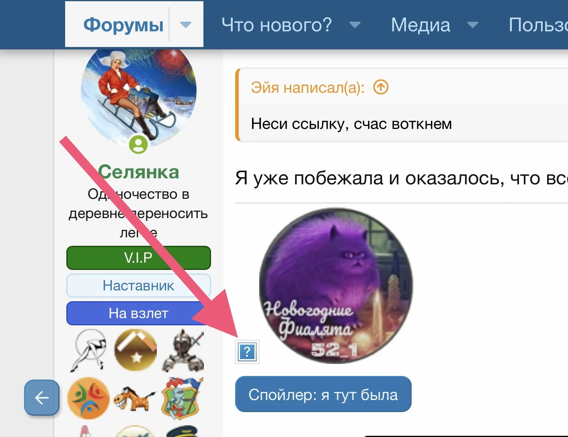This screenshot has width=568, height=437.
Task: Click the blue back arrow button
Action: pos(42,398)
